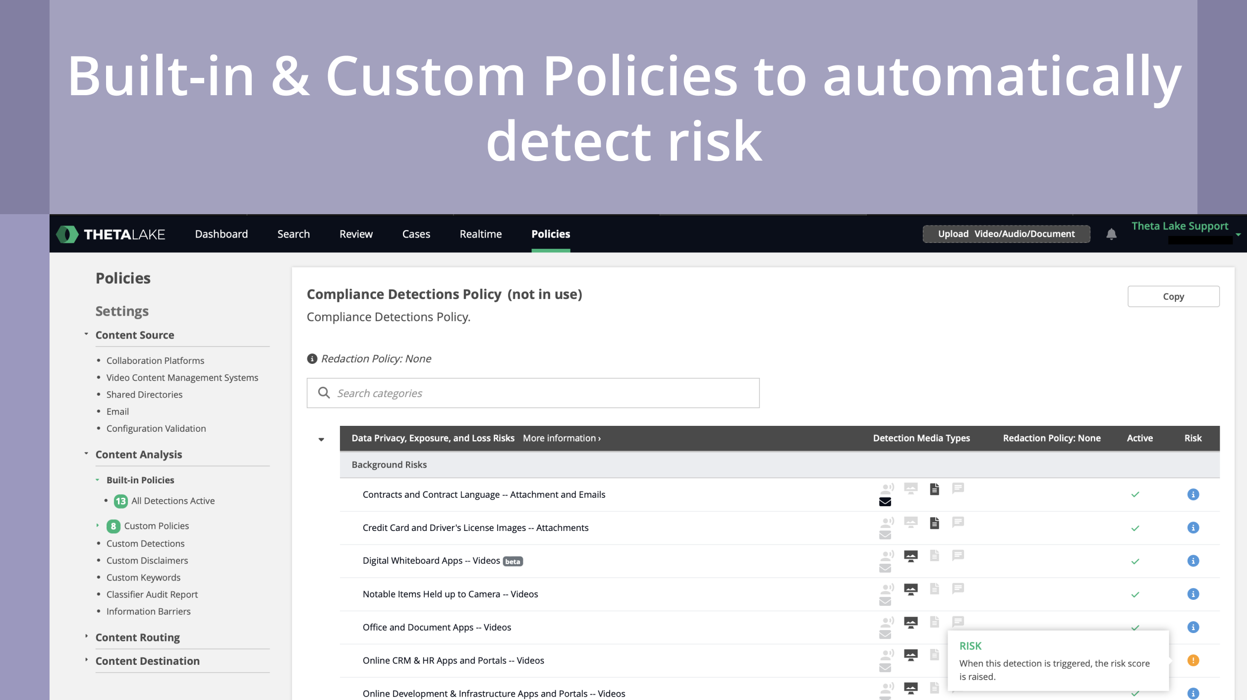Expand the Content Routing section

(x=137, y=637)
